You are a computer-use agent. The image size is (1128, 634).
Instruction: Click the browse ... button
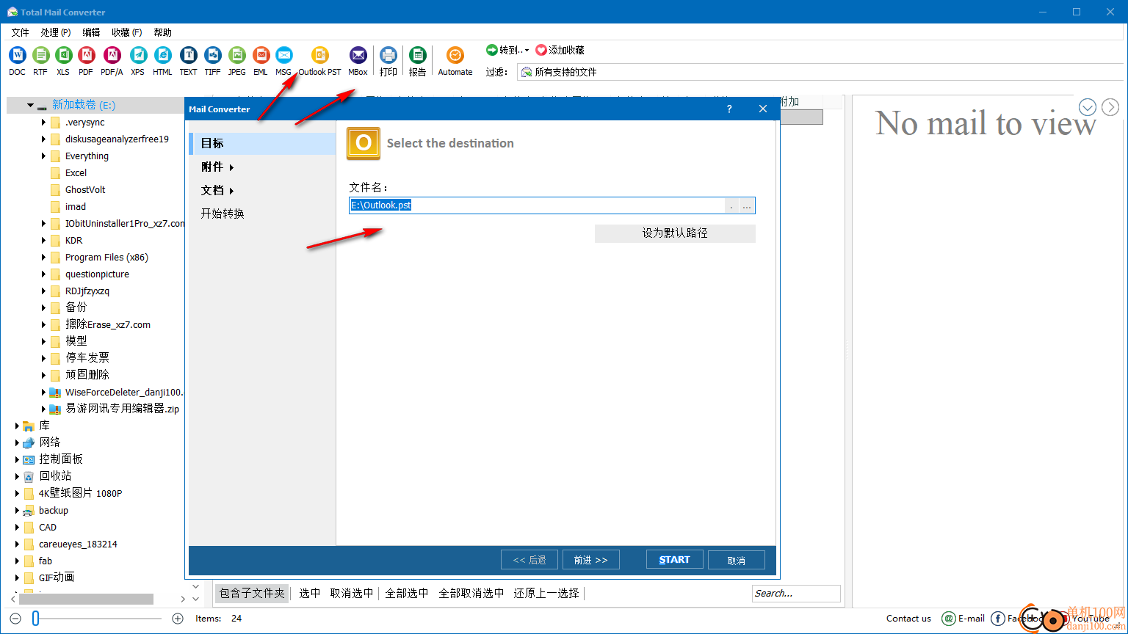click(747, 205)
